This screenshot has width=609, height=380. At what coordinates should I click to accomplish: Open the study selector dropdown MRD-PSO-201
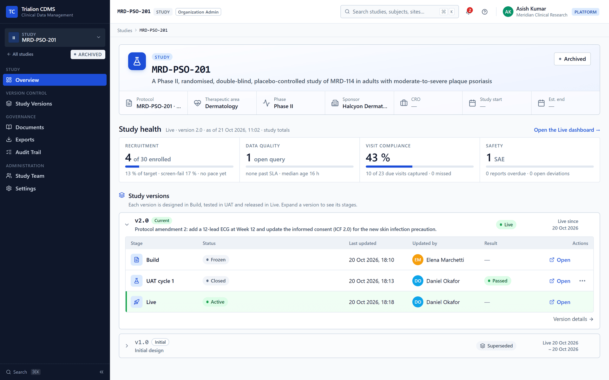tap(55, 37)
